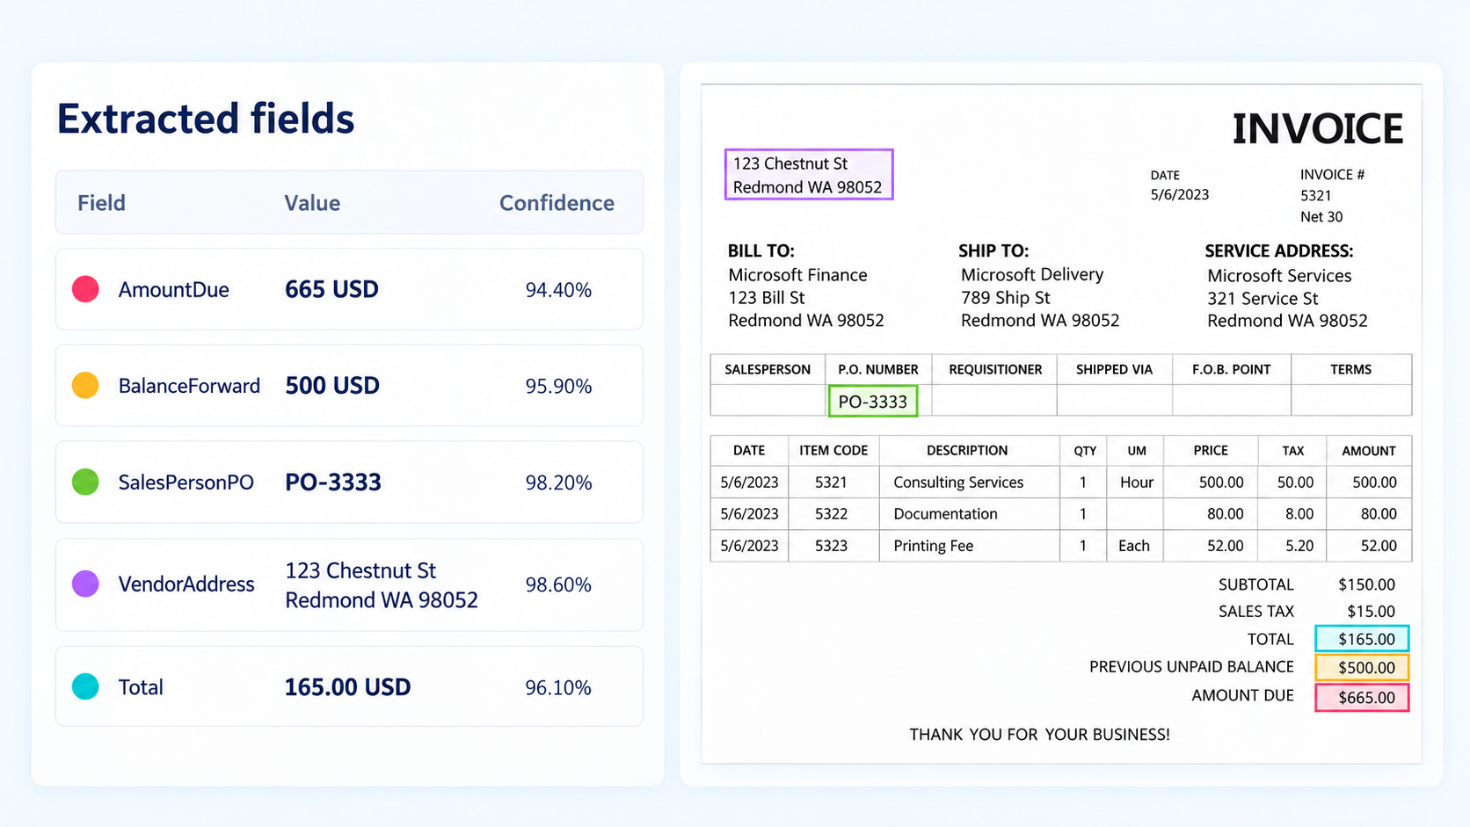The height and width of the screenshot is (827, 1470).
Task: Click Microsoft Services under SERVICE ADDRESS
Action: (1279, 276)
